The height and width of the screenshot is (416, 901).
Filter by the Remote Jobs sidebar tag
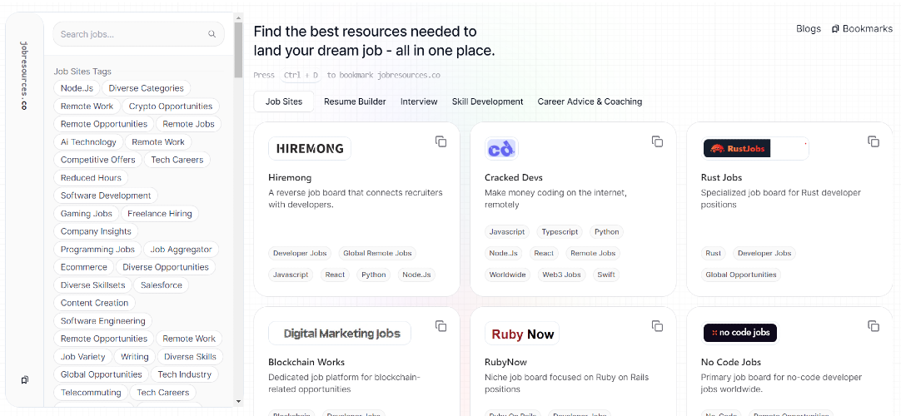point(188,124)
